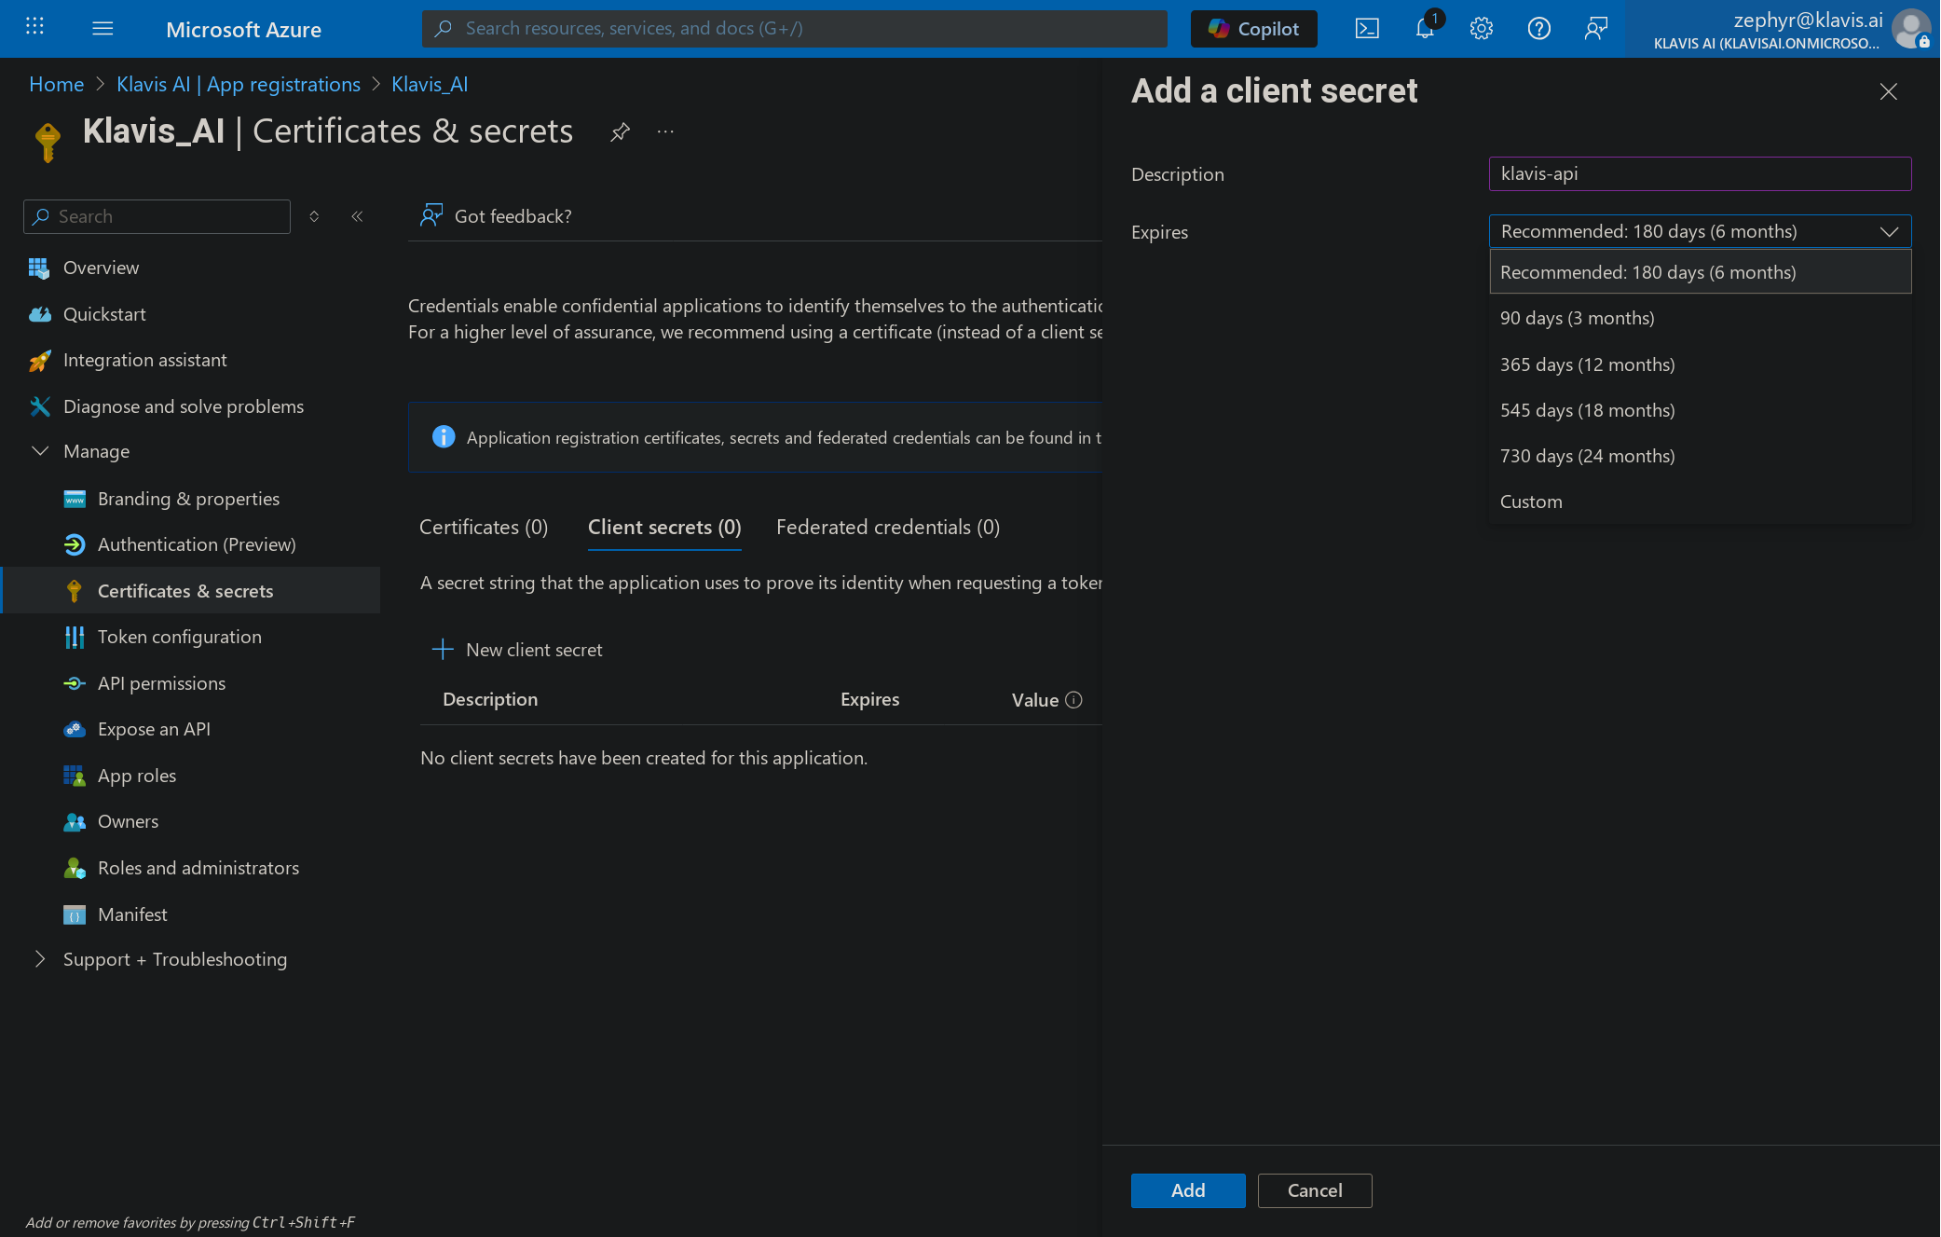Open the help menu icon
Screen dimensions: 1941x1237
pos(1538,28)
